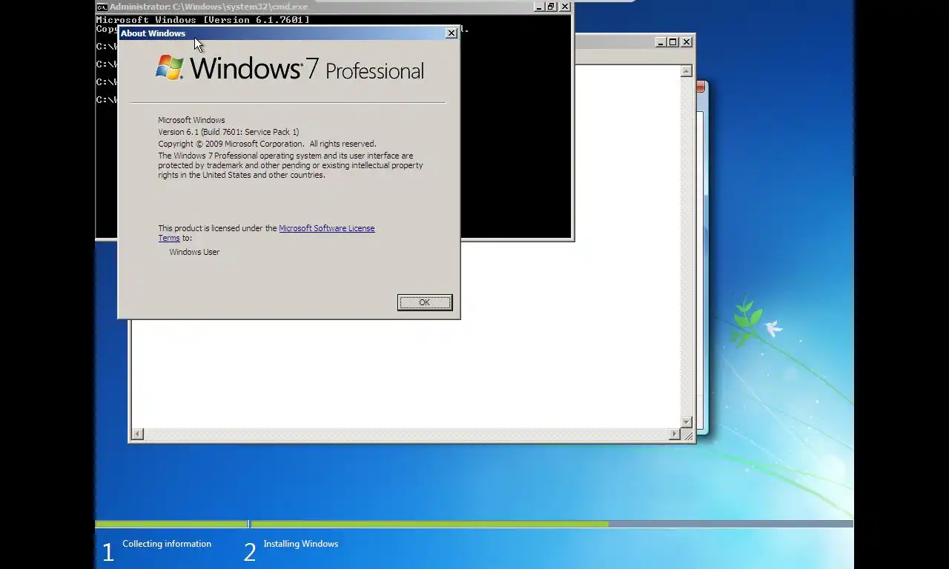This screenshot has height=569, width=949.
Task: Click OK in About Windows dialog
Action: [x=425, y=302]
